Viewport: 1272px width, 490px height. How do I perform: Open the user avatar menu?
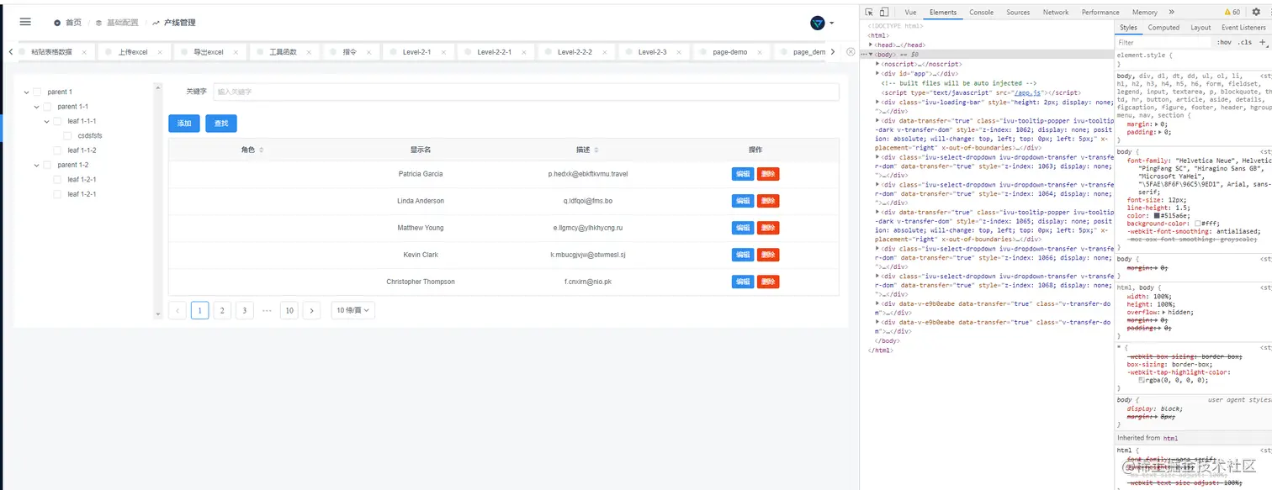[817, 23]
